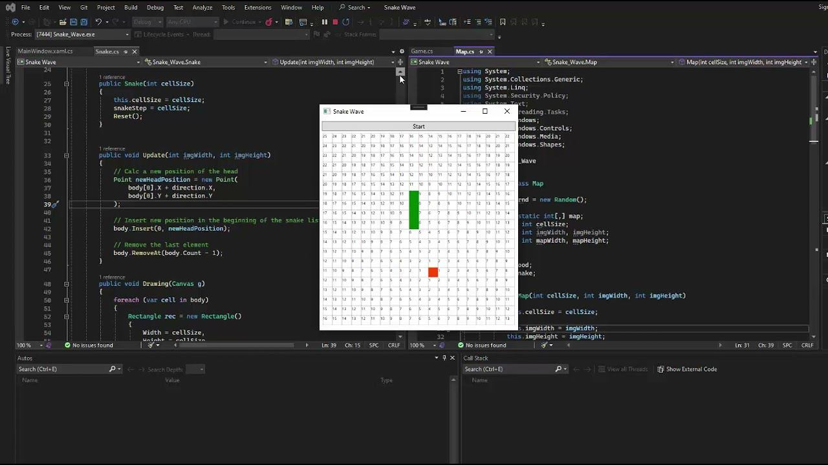Click left editor code cleanup brush icon

[151, 346]
